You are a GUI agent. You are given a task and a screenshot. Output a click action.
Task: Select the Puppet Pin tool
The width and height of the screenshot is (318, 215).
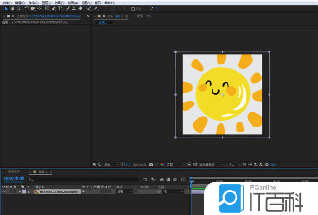[x=96, y=9]
